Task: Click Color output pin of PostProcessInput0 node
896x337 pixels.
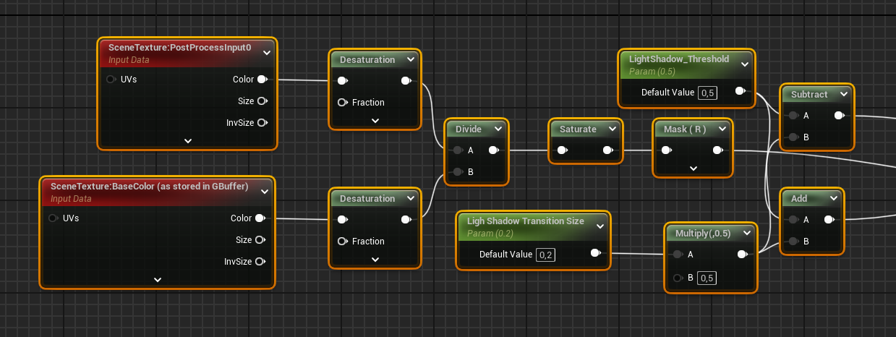Action: coord(262,80)
